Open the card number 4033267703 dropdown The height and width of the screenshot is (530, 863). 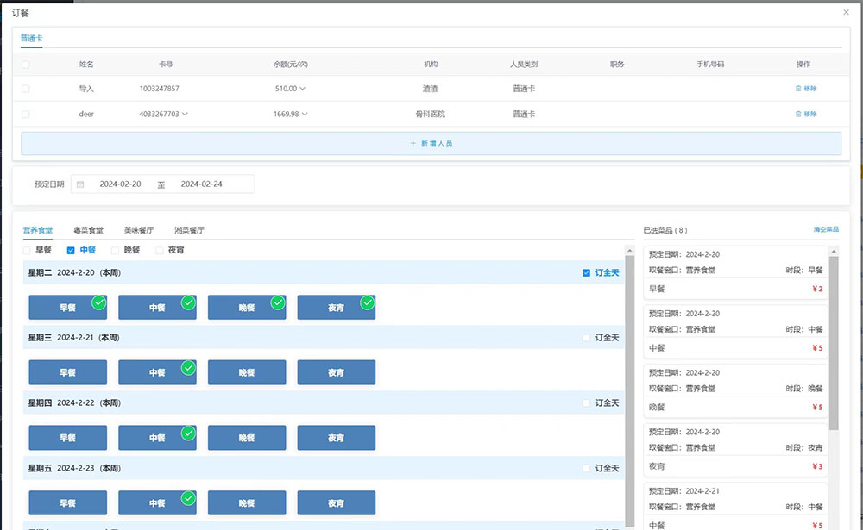point(185,115)
